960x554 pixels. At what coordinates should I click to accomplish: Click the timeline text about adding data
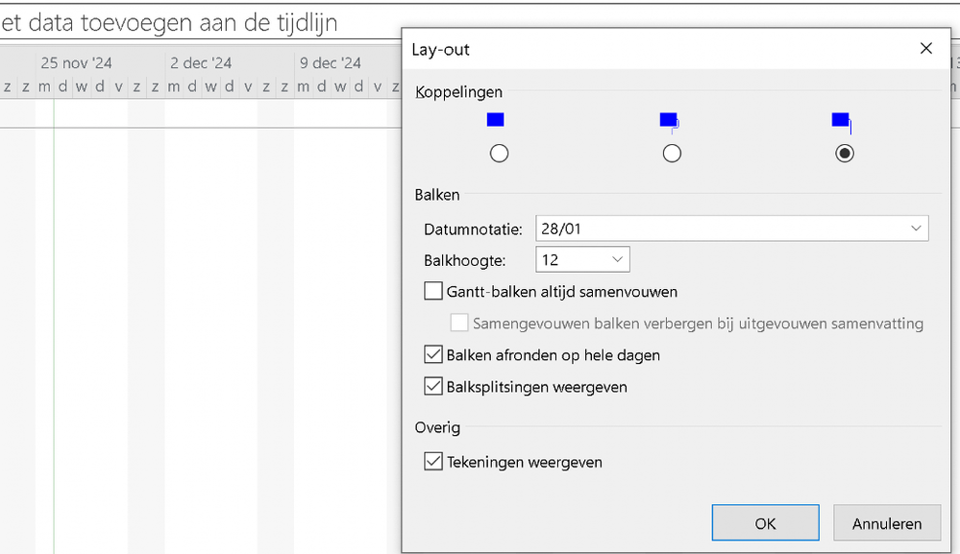point(169,23)
